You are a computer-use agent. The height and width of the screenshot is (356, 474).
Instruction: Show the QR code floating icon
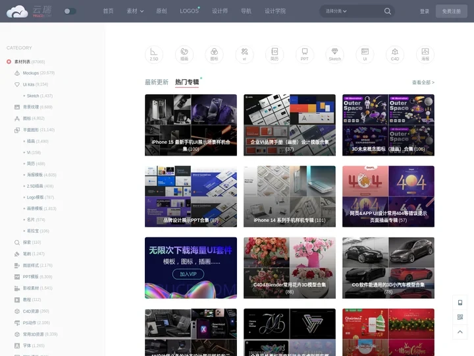(460, 317)
